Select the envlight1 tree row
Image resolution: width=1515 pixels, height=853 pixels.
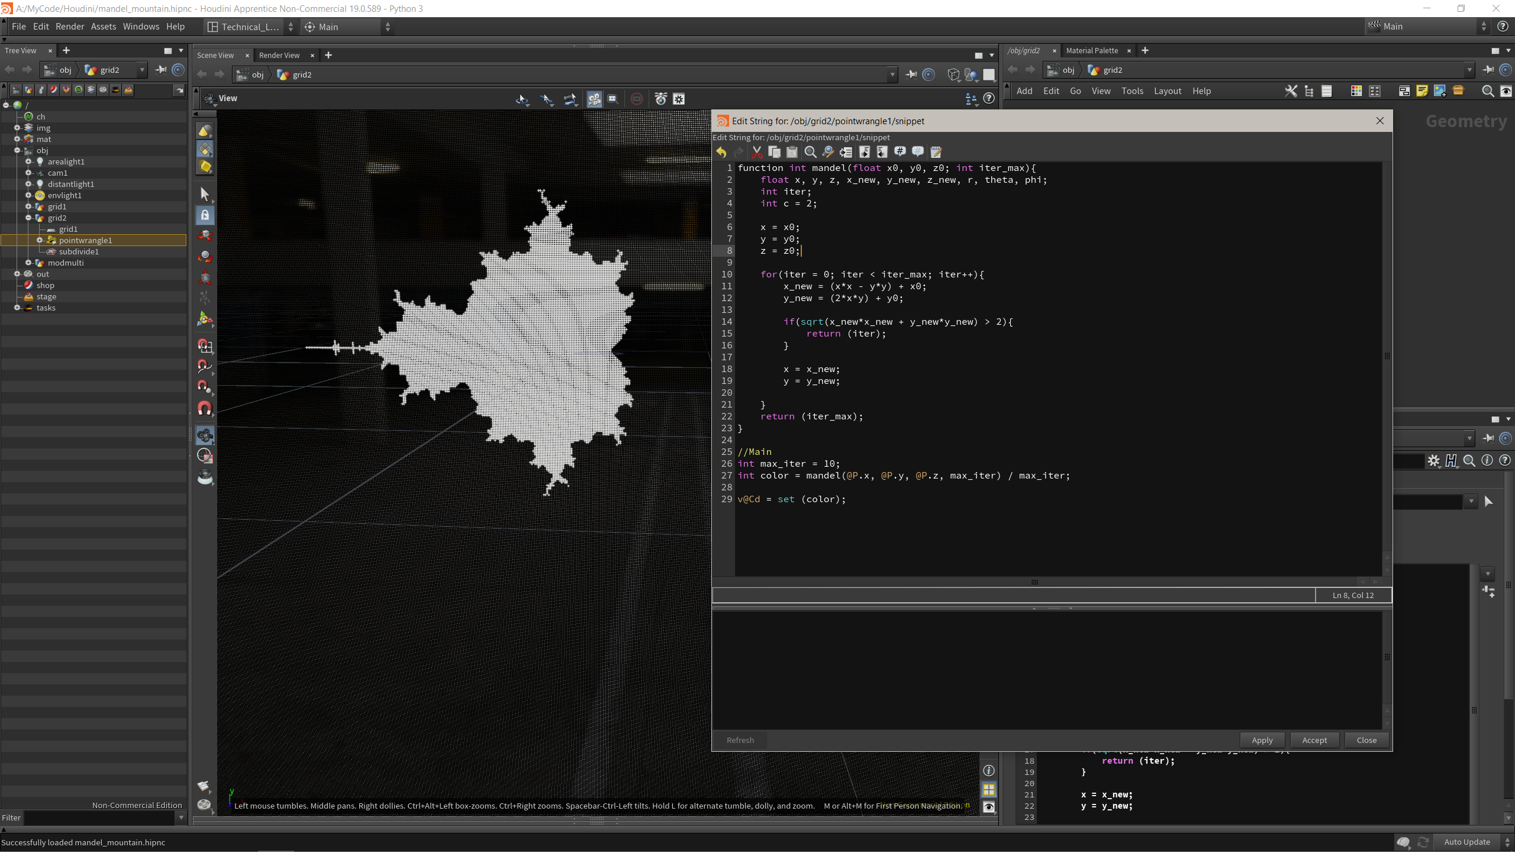(94, 195)
